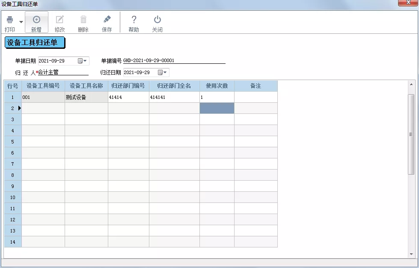Click the grid scrollbar down arrow
The image size is (419, 268).
point(411,254)
